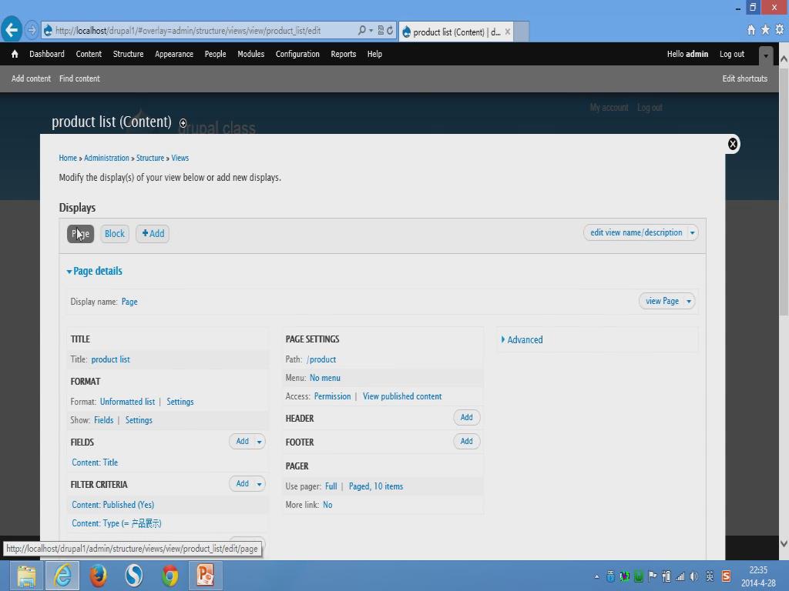
Task: Edit the Unformatted list format link
Action: (x=127, y=402)
